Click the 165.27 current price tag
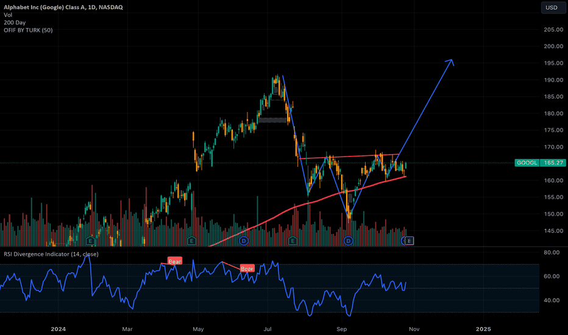568x335 pixels. click(553, 163)
